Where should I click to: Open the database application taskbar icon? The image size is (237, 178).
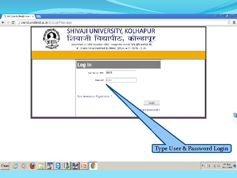pos(66,166)
